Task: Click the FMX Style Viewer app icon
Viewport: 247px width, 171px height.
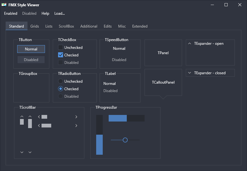Action: (4, 5)
